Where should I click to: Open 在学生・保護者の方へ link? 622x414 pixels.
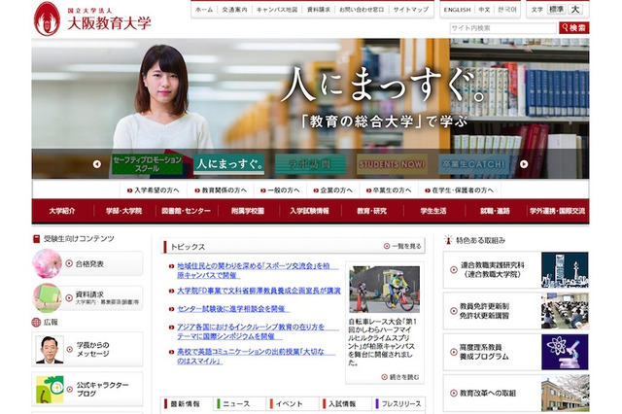(x=460, y=190)
